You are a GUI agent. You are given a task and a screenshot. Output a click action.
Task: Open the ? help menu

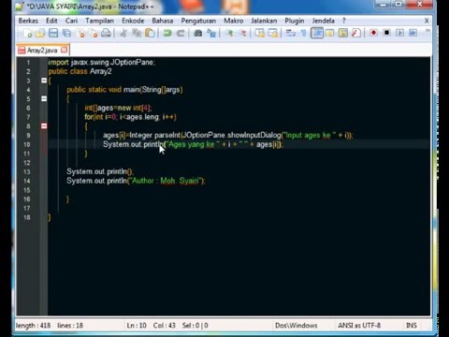pos(344,21)
